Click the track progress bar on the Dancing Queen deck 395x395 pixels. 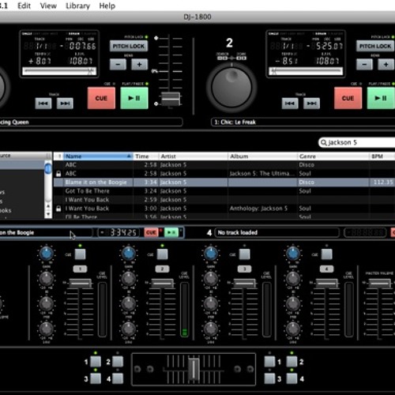(59, 71)
